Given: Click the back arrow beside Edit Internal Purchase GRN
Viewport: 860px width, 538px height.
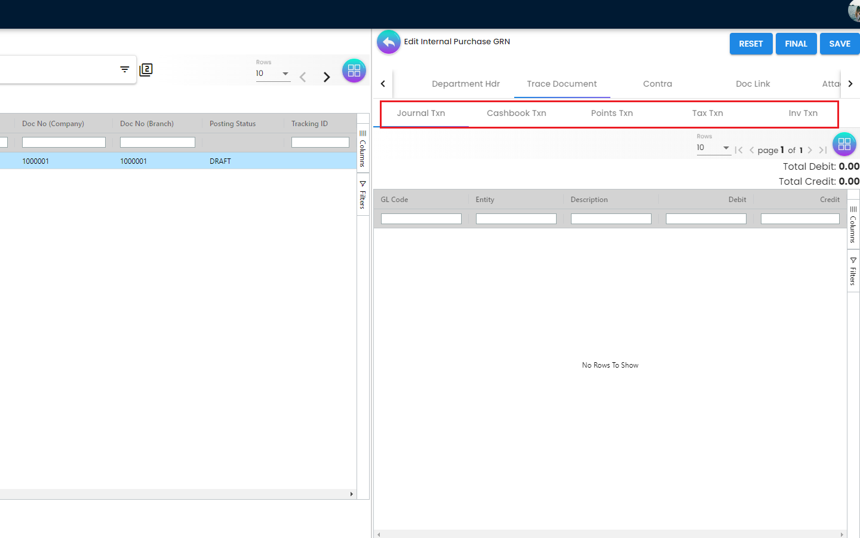Looking at the screenshot, I should 389,42.
